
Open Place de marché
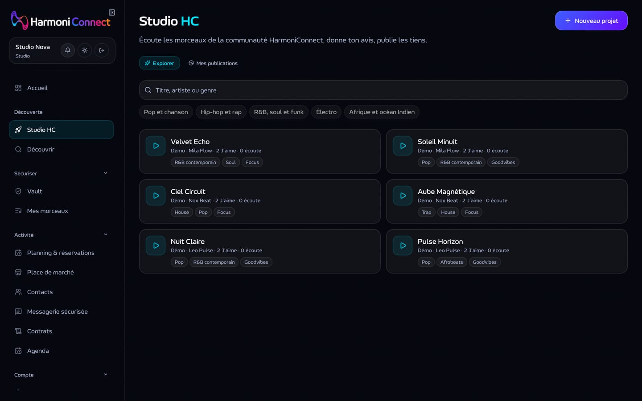61,272
